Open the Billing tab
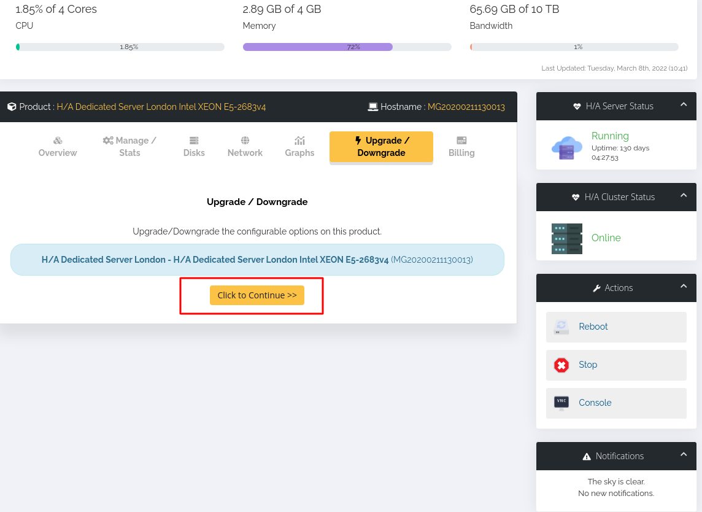The width and height of the screenshot is (702, 512). [461, 147]
